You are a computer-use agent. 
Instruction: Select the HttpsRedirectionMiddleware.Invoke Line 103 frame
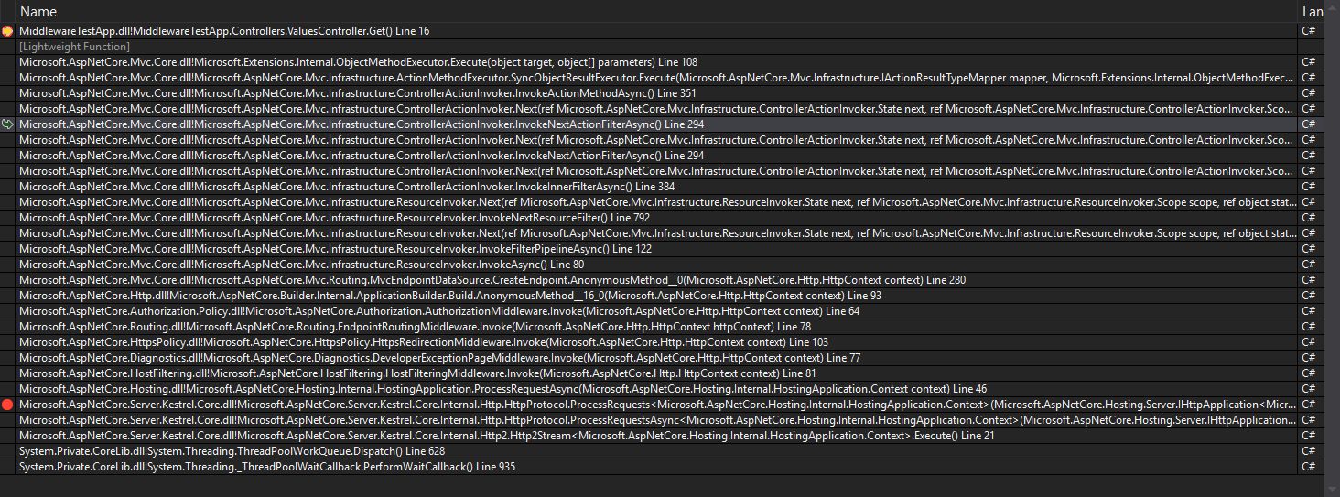[x=424, y=342]
